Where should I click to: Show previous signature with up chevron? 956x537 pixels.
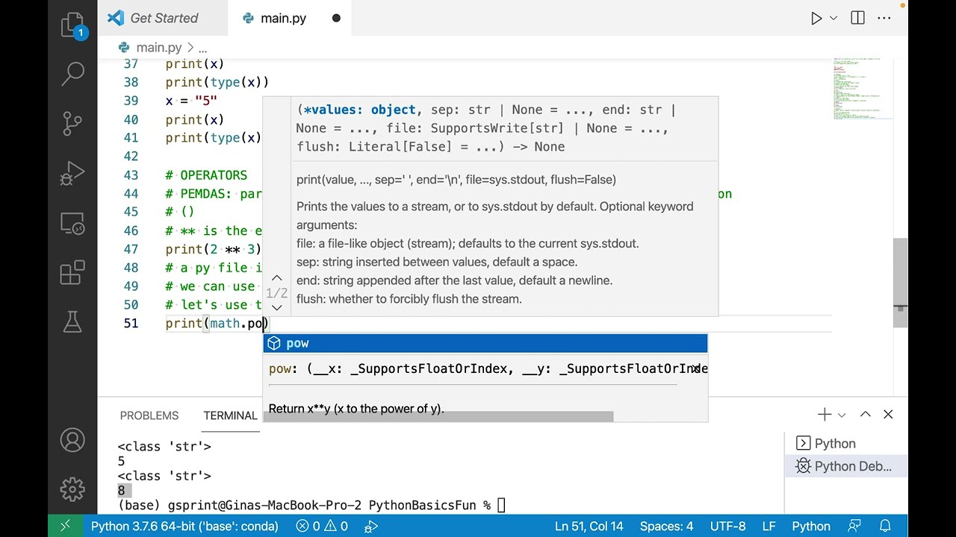[x=276, y=278]
